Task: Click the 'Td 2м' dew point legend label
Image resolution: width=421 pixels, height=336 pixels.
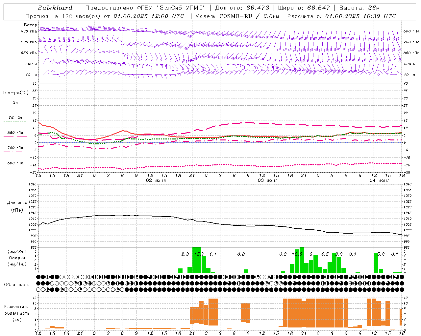Action: (x=15, y=117)
